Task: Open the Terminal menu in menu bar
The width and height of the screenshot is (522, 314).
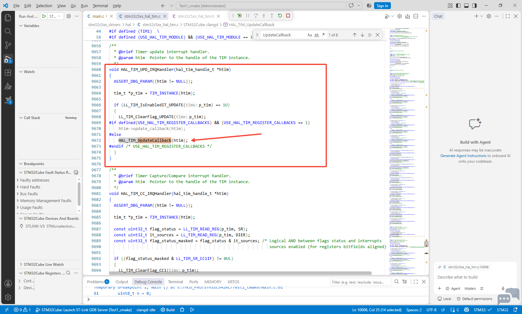Action: point(100,6)
